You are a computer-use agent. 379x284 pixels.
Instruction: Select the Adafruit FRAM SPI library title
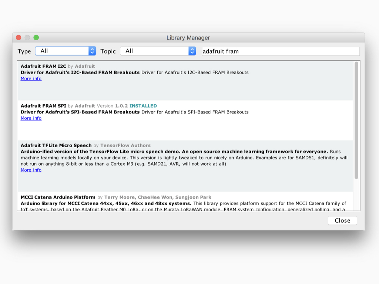click(x=43, y=106)
